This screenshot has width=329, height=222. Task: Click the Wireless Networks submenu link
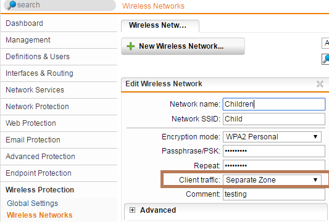pyautogui.click(x=40, y=215)
